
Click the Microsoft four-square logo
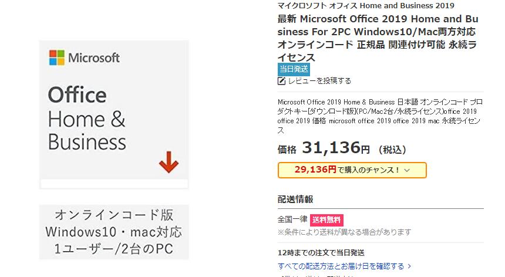click(57, 58)
